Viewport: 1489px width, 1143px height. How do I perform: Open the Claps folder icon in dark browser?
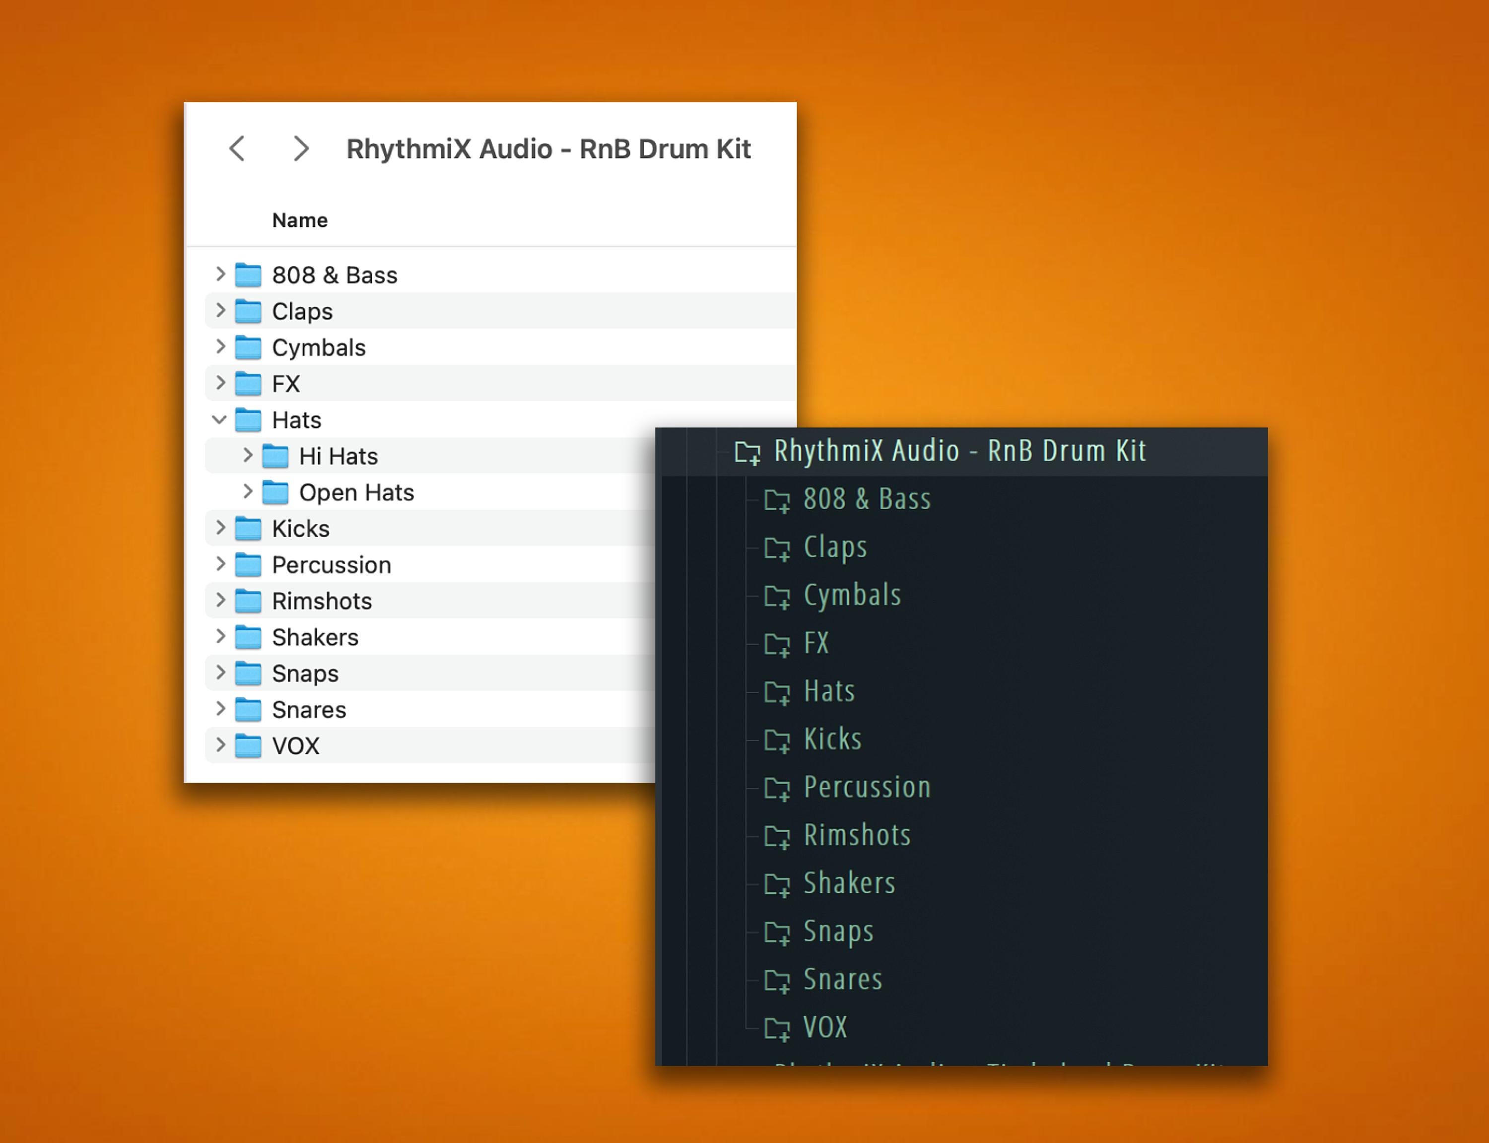click(x=777, y=549)
